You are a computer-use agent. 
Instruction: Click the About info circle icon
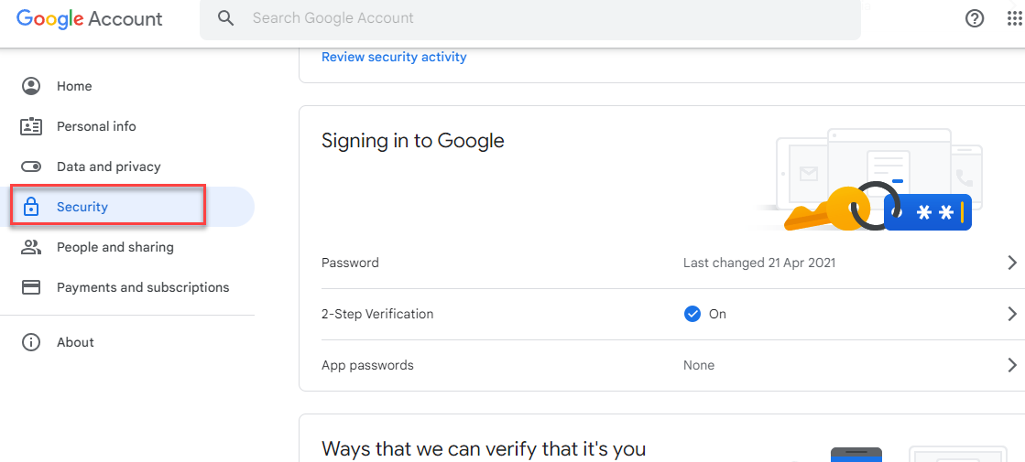coord(31,342)
